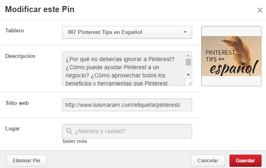
Task: Click the Lugar name and city field
Action: tap(131, 131)
